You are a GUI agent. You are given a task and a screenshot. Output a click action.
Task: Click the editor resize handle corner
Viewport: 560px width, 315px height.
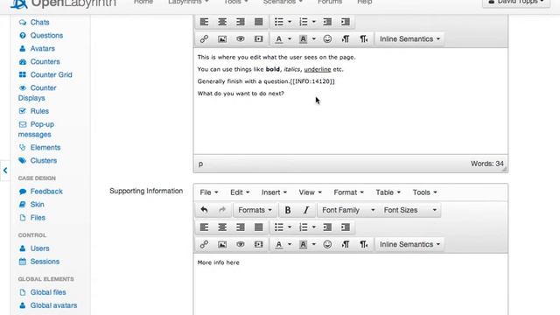(x=505, y=169)
